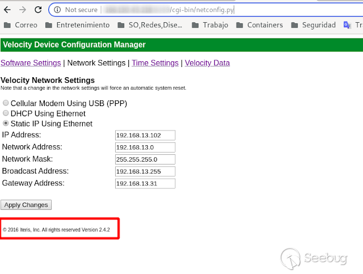The height and width of the screenshot is (274, 363).
Task: Select Cellular Modem Using USB (PPP)
Action: tap(6, 103)
